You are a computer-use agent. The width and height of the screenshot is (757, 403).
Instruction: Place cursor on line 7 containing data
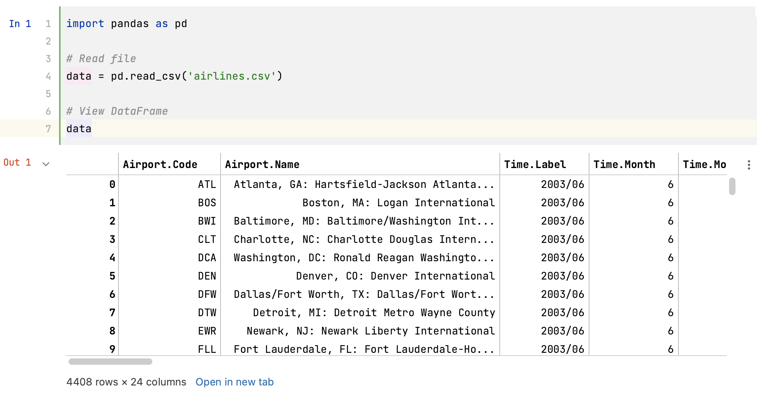click(79, 128)
